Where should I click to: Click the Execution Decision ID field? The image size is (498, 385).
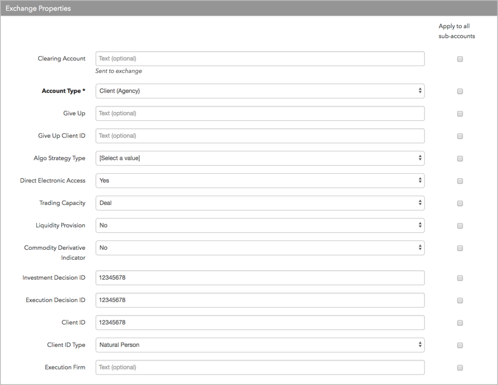(260, 300)
